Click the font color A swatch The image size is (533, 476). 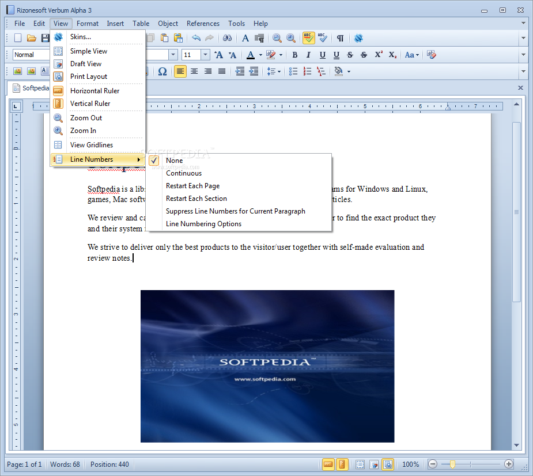[x=251, y=55]
